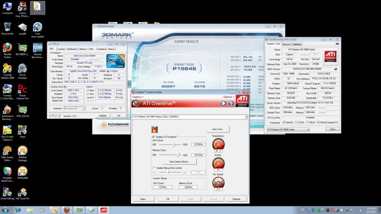Click the GPU Clock slider handle
Screen dimensions: 381x214
[174, 145]
